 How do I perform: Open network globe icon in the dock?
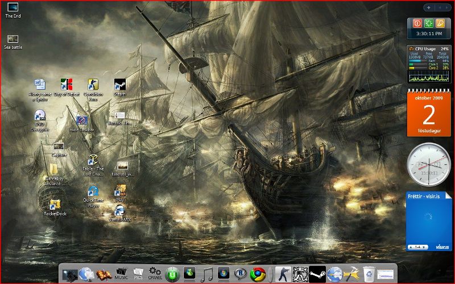[86, 274]
